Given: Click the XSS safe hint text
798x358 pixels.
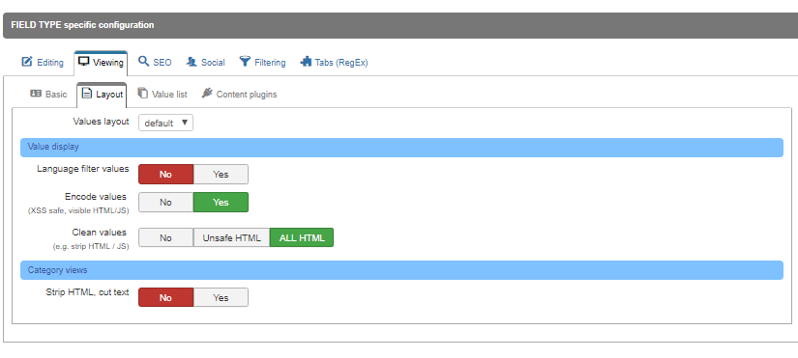Looking at the screenshot, I should pos(78,210).
